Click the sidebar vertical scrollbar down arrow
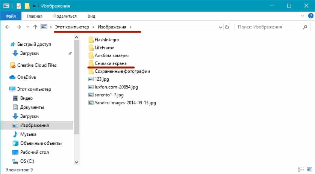The width and height of the screenshot is (315, 174). (77, 162)
